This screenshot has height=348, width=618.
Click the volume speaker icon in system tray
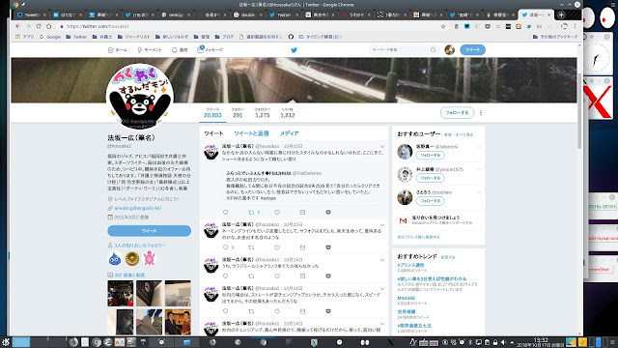pyautogui.click(x=503, y=342)
